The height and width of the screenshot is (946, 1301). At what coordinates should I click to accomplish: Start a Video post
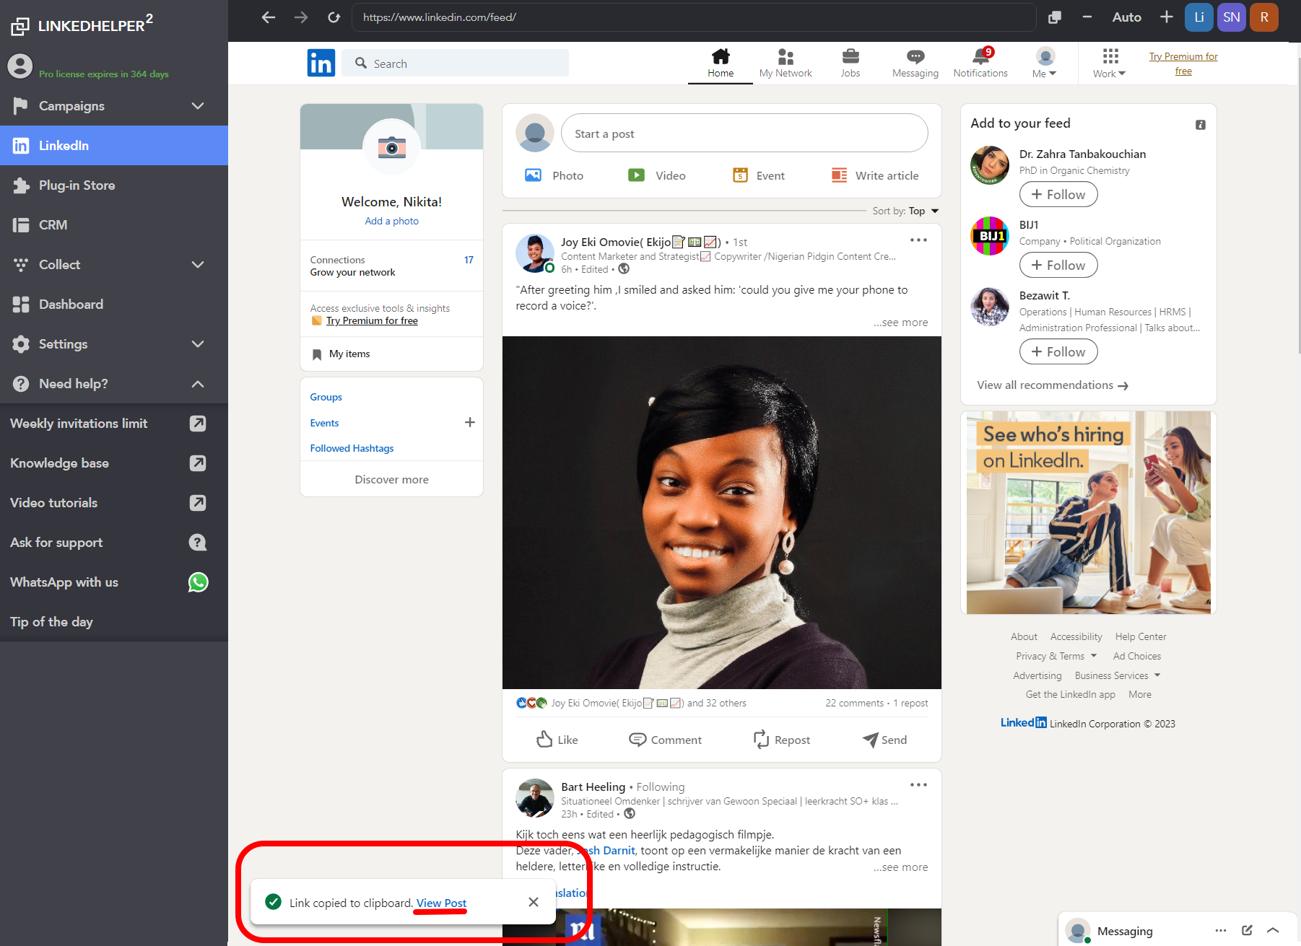657,175
